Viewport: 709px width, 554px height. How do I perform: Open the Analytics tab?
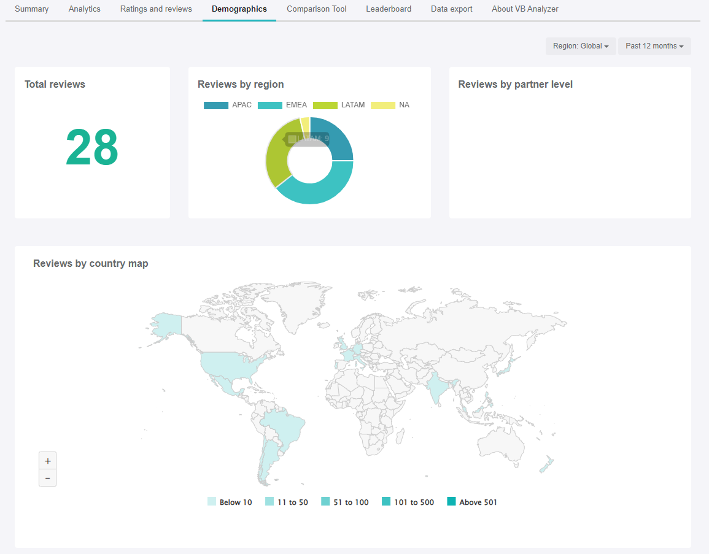coord(85,9)
